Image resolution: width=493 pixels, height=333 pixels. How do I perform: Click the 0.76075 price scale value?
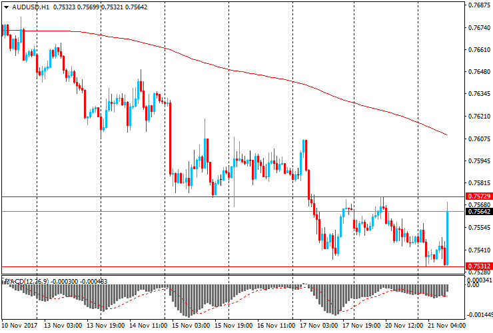[479, 139]
